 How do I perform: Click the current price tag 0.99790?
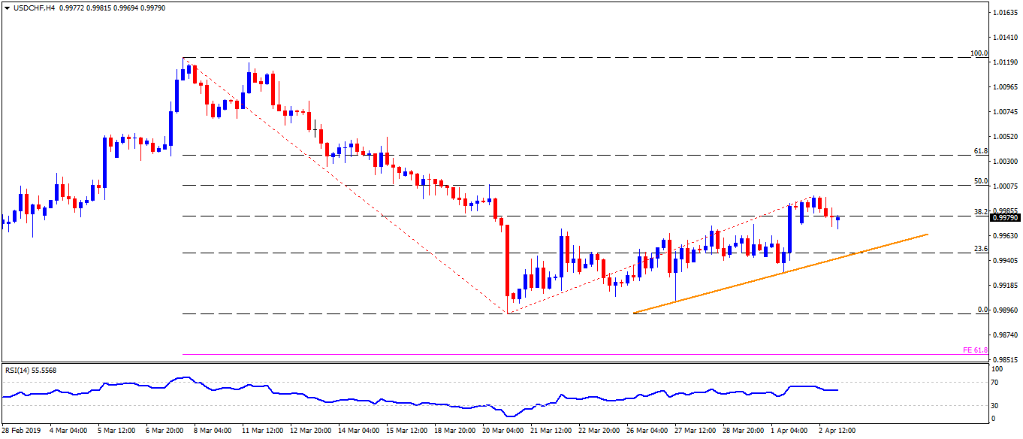point(1004,217)
